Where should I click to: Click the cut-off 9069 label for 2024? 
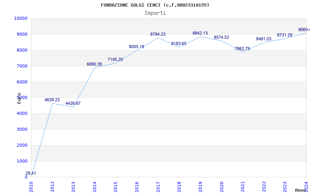pyautogui.click(x=304, y=30)
